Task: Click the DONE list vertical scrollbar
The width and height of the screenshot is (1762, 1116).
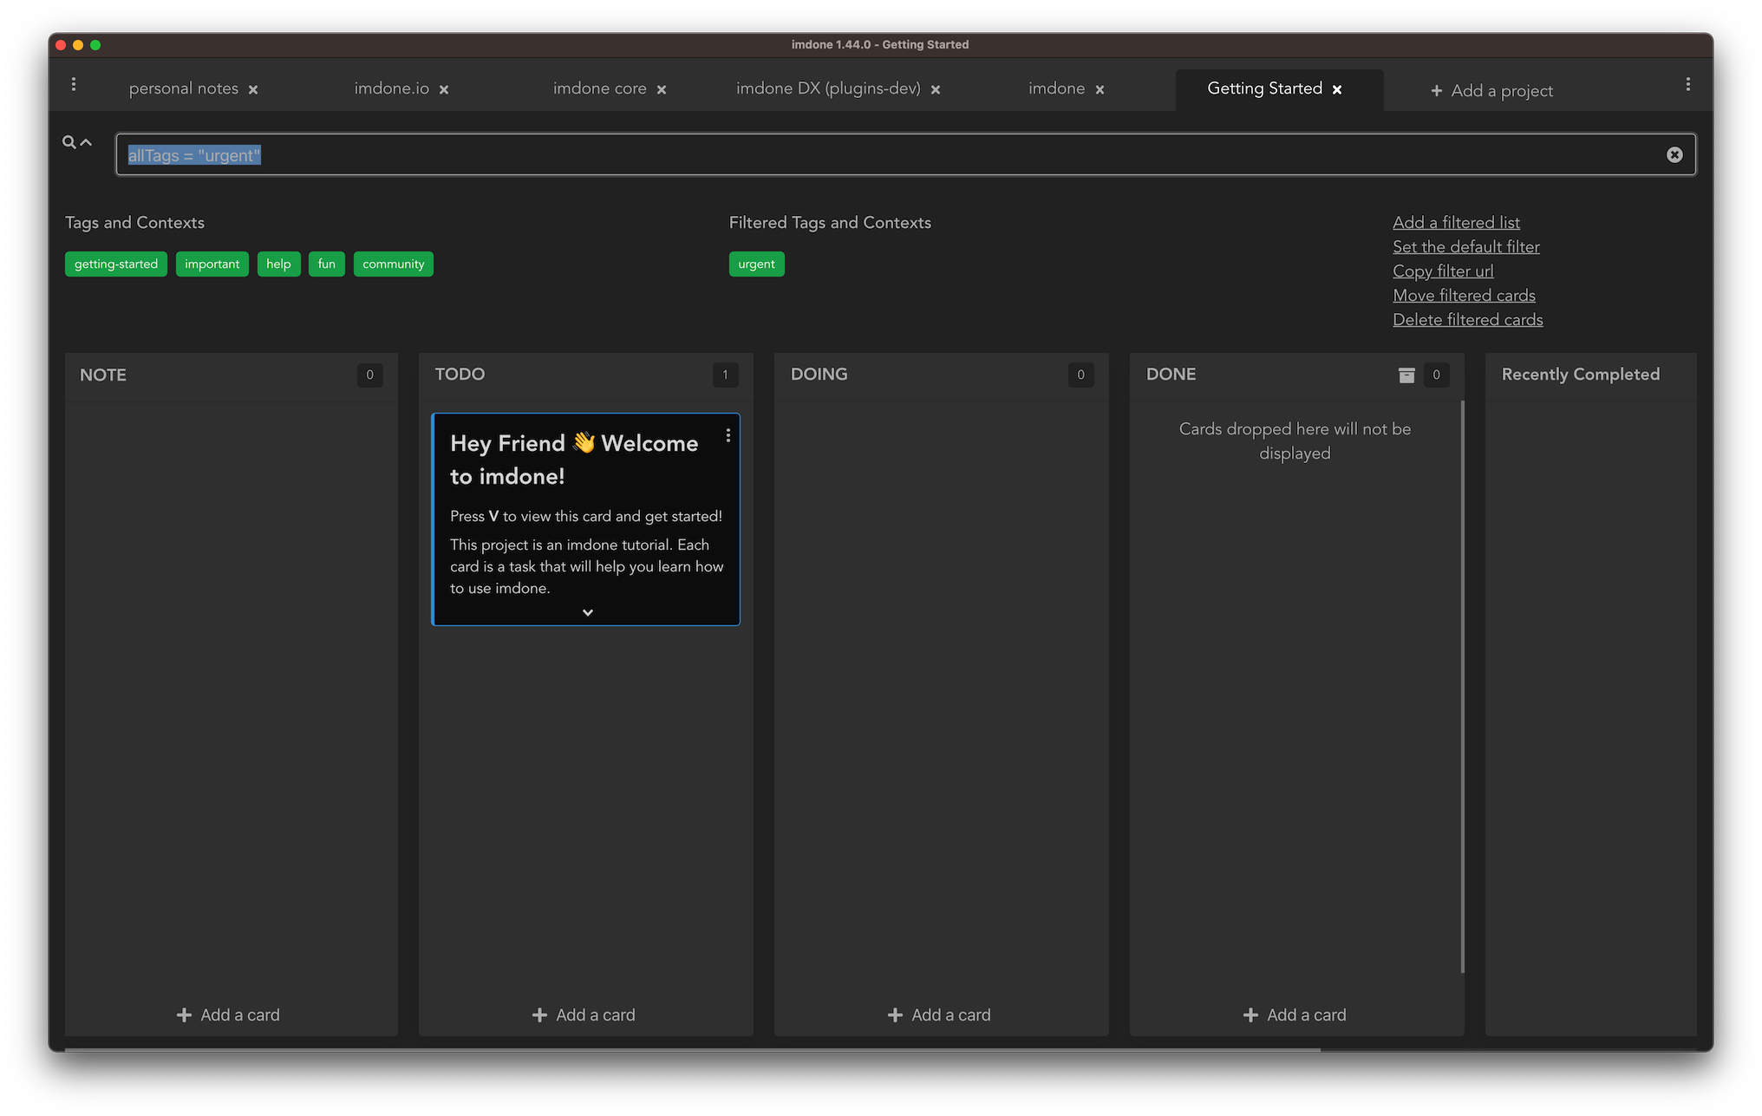Action: 1462,687
